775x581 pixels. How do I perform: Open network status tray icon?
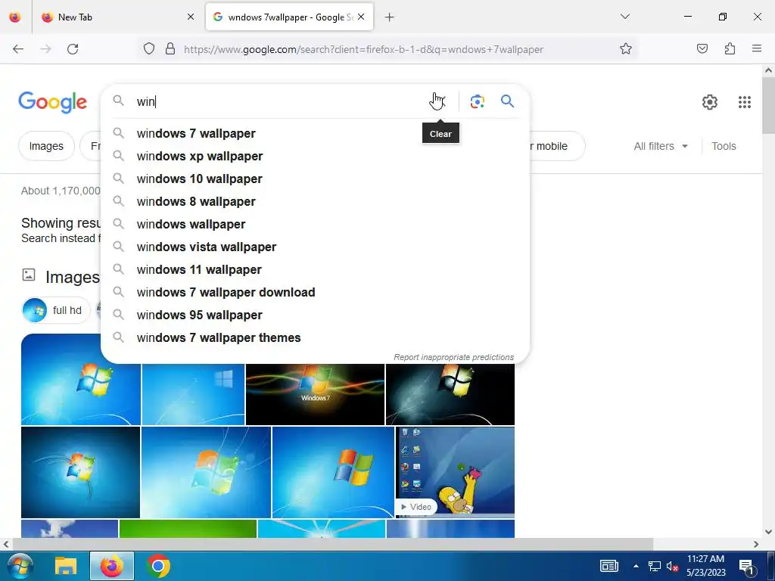coord(655,566)
